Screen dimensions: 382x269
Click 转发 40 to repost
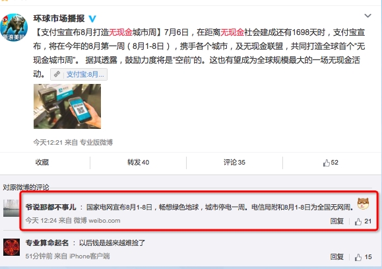(138, 163)
